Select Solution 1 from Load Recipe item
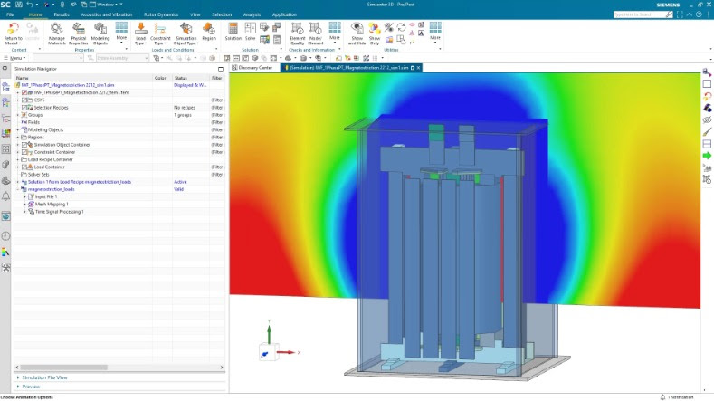 [80, 182]
